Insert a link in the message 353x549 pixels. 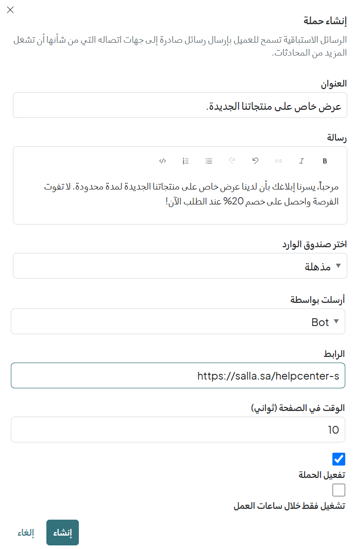(x=278, y=161)
